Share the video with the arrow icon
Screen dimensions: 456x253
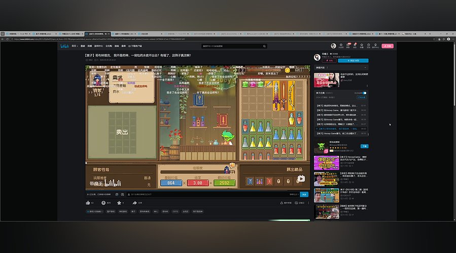(134, 203)
